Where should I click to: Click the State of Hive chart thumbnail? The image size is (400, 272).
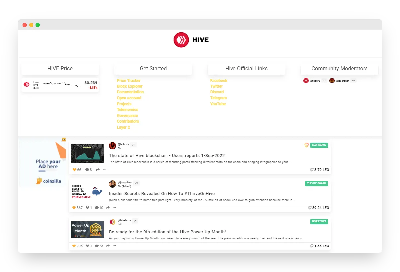(x=87, y=153)
